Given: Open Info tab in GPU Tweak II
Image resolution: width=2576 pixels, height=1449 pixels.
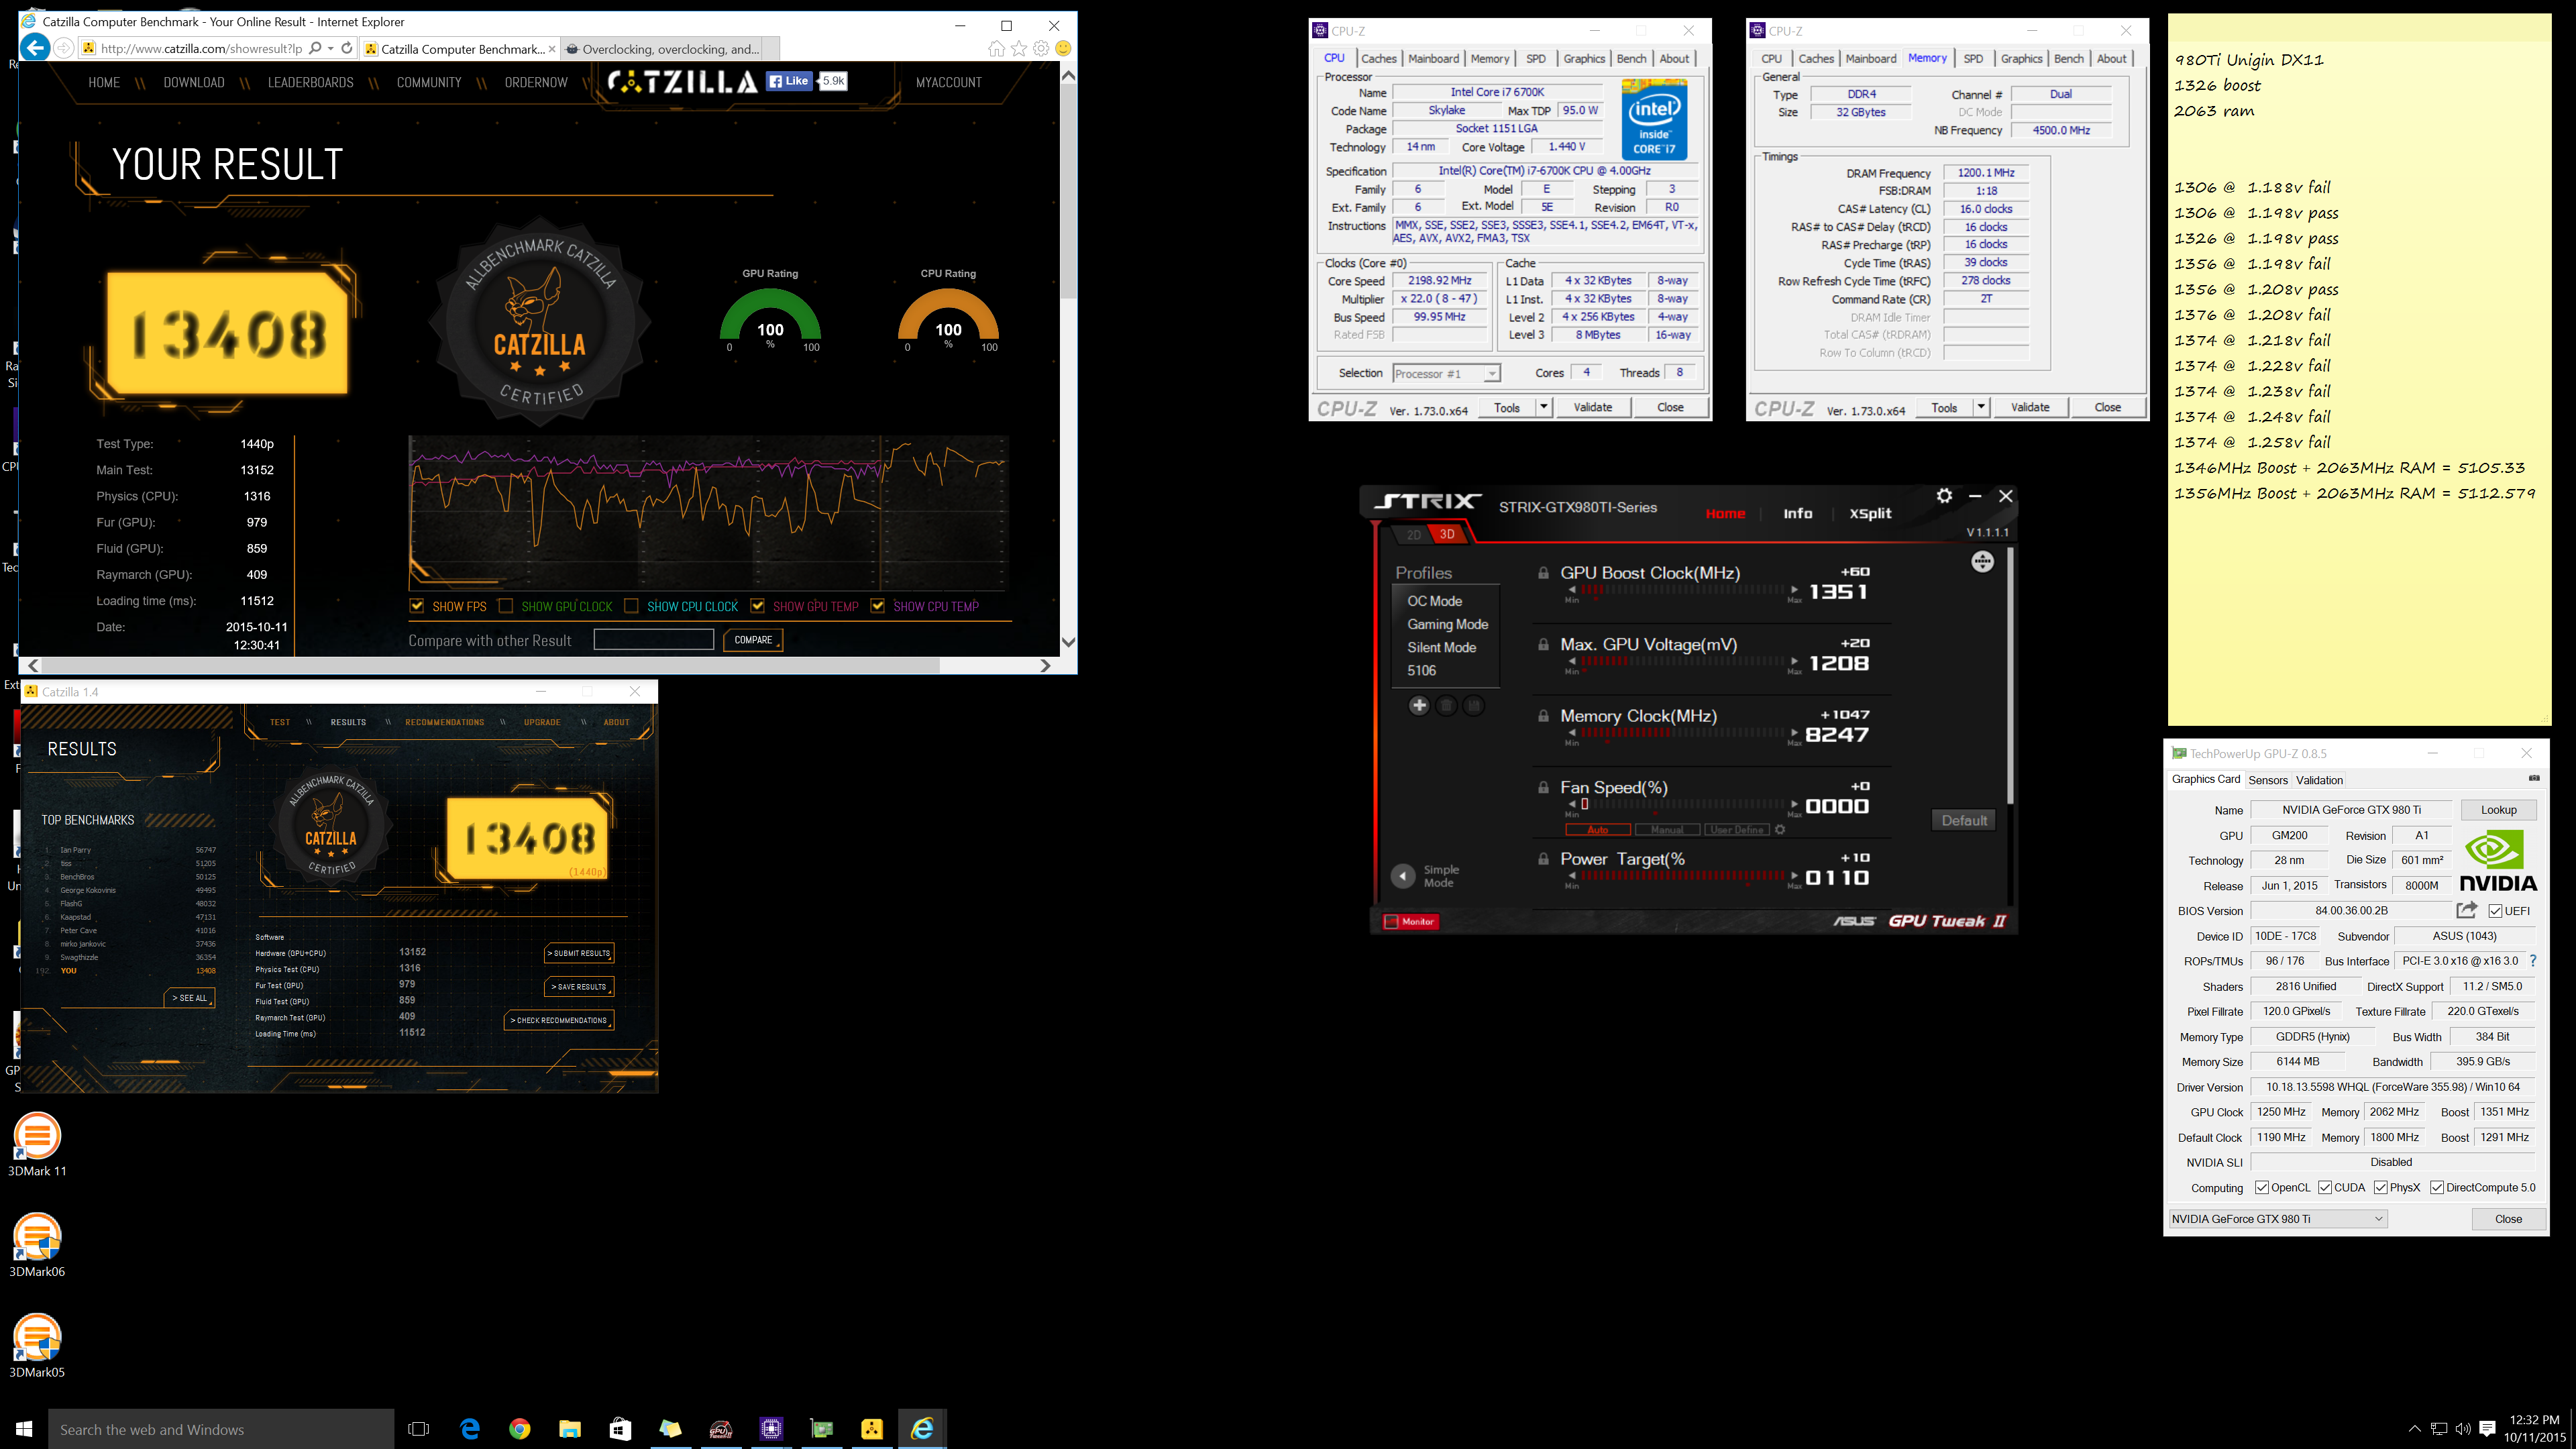Looking at the screenshot, I should [1797, 513].
